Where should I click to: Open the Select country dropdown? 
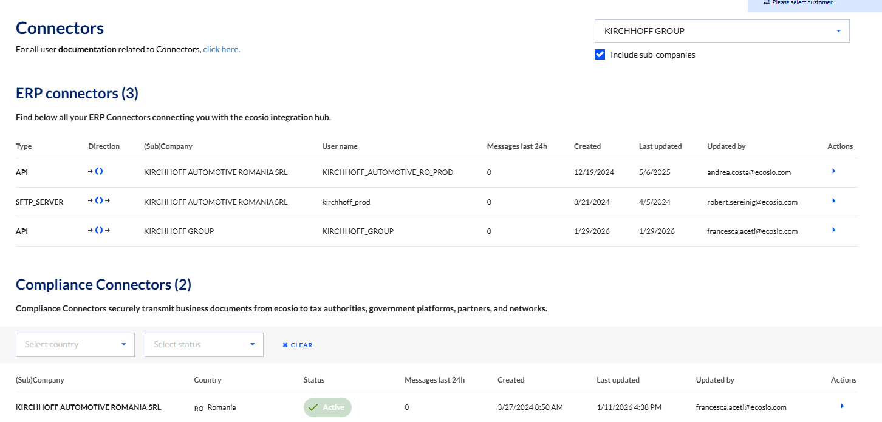75,344
